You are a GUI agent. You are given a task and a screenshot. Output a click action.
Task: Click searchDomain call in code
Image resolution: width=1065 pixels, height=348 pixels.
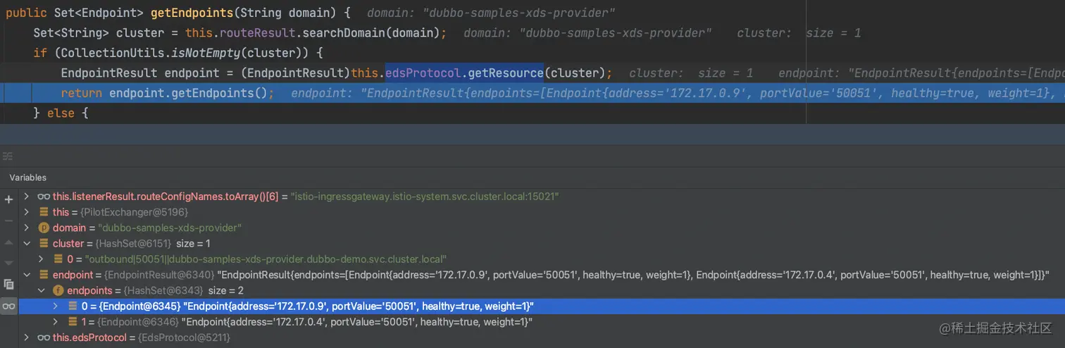click(345, 33)
